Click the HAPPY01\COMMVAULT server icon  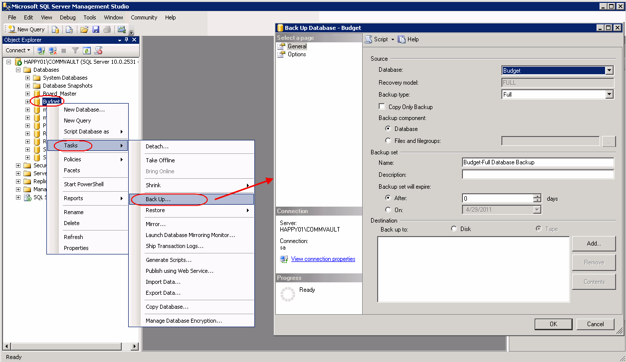coord(18,62)
